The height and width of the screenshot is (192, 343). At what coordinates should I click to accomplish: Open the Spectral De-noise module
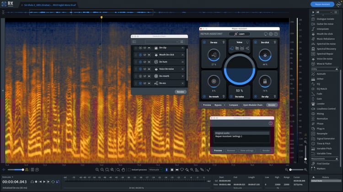[x=324, y=44]
